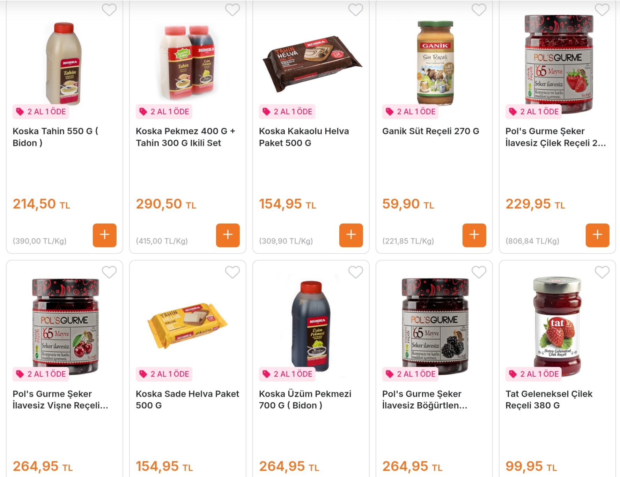Click 2 AL 1 ÖDE badge on Koska Tahin
This screenshot has height=477, width=620.
[x=41, y=112]
